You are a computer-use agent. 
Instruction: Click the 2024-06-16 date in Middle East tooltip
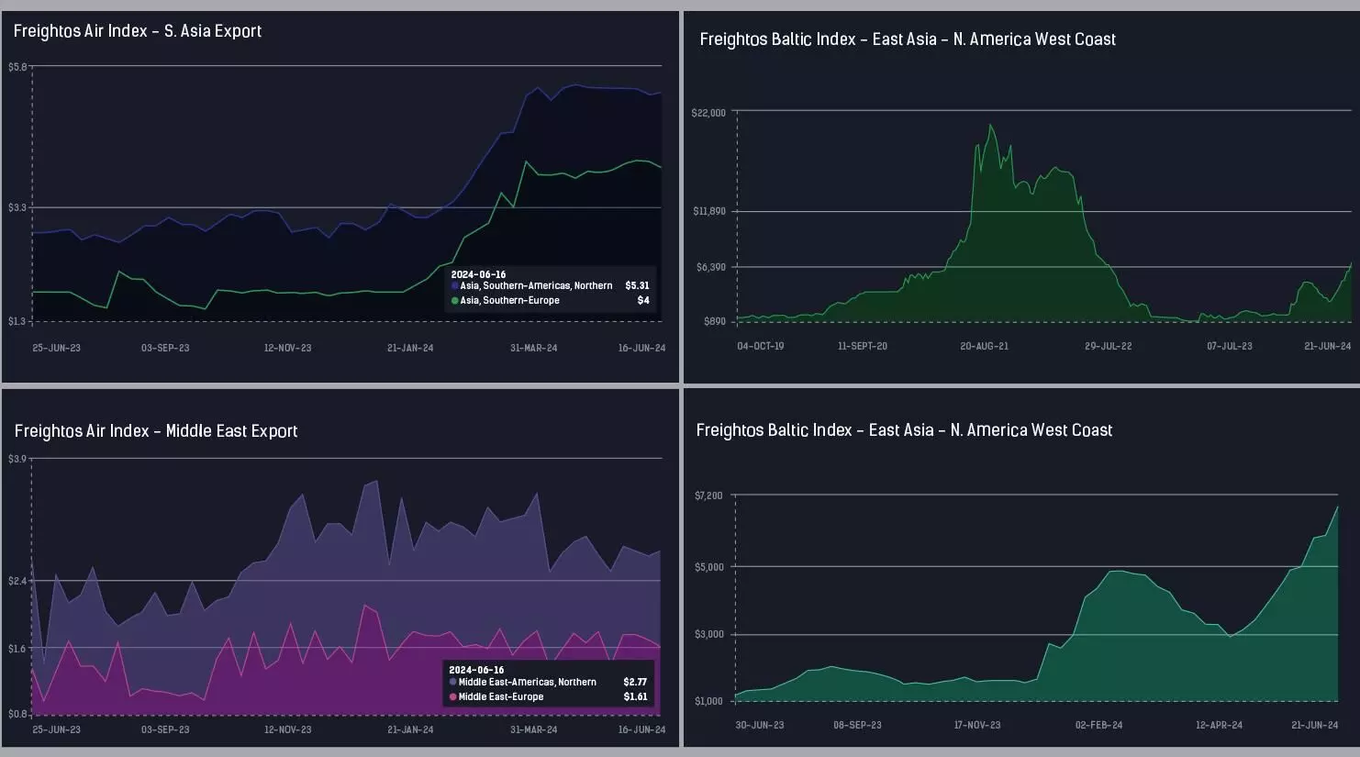coord(476,671)
